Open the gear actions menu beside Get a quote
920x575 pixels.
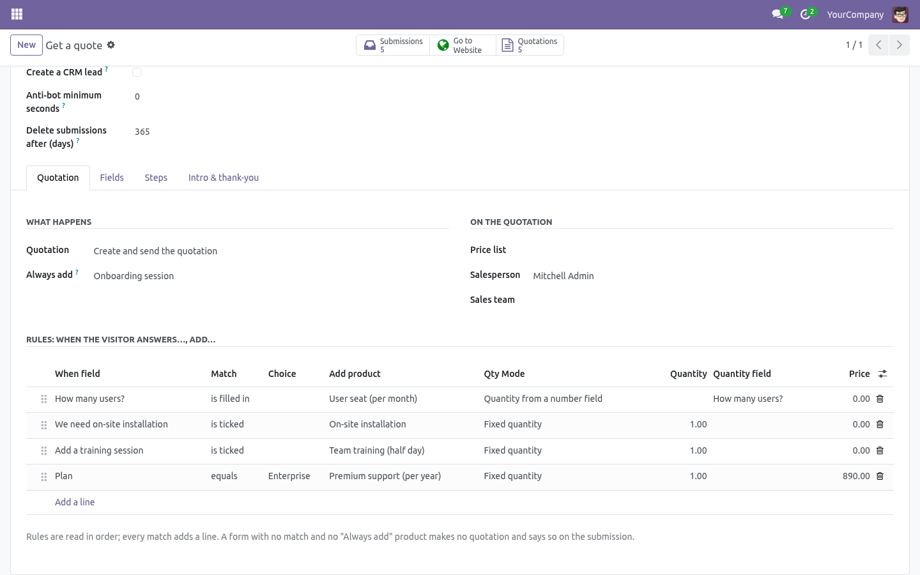[111, 45]
